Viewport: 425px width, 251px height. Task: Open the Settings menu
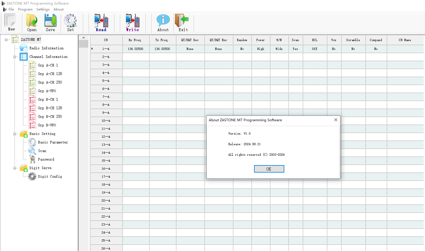point(43,9)
